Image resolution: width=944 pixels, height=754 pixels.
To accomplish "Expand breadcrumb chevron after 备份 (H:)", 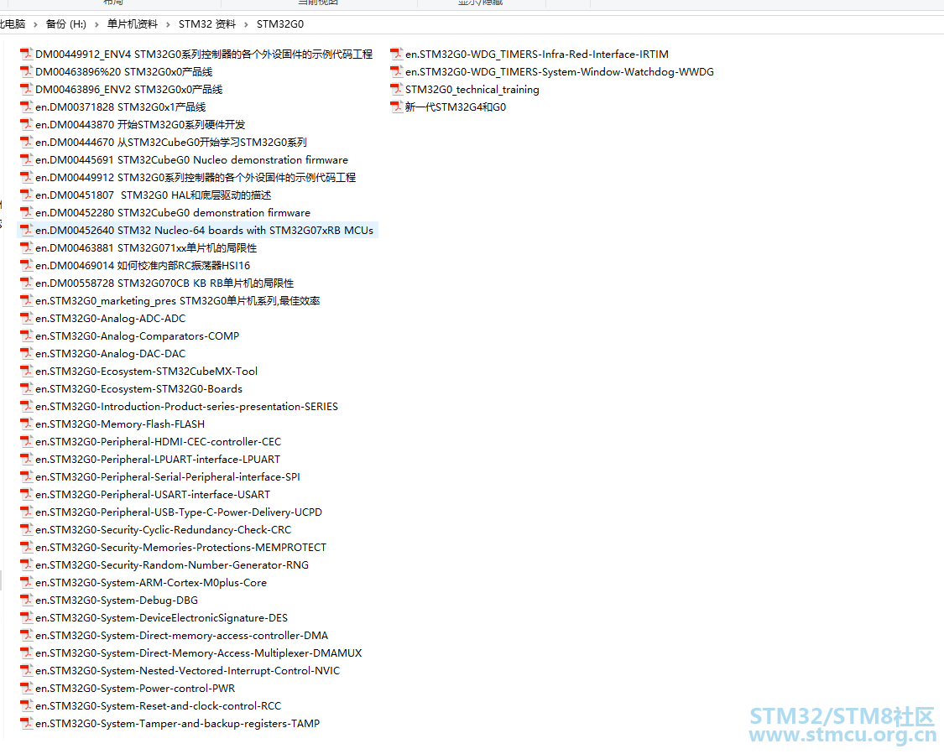I will [x=96, y=24].
